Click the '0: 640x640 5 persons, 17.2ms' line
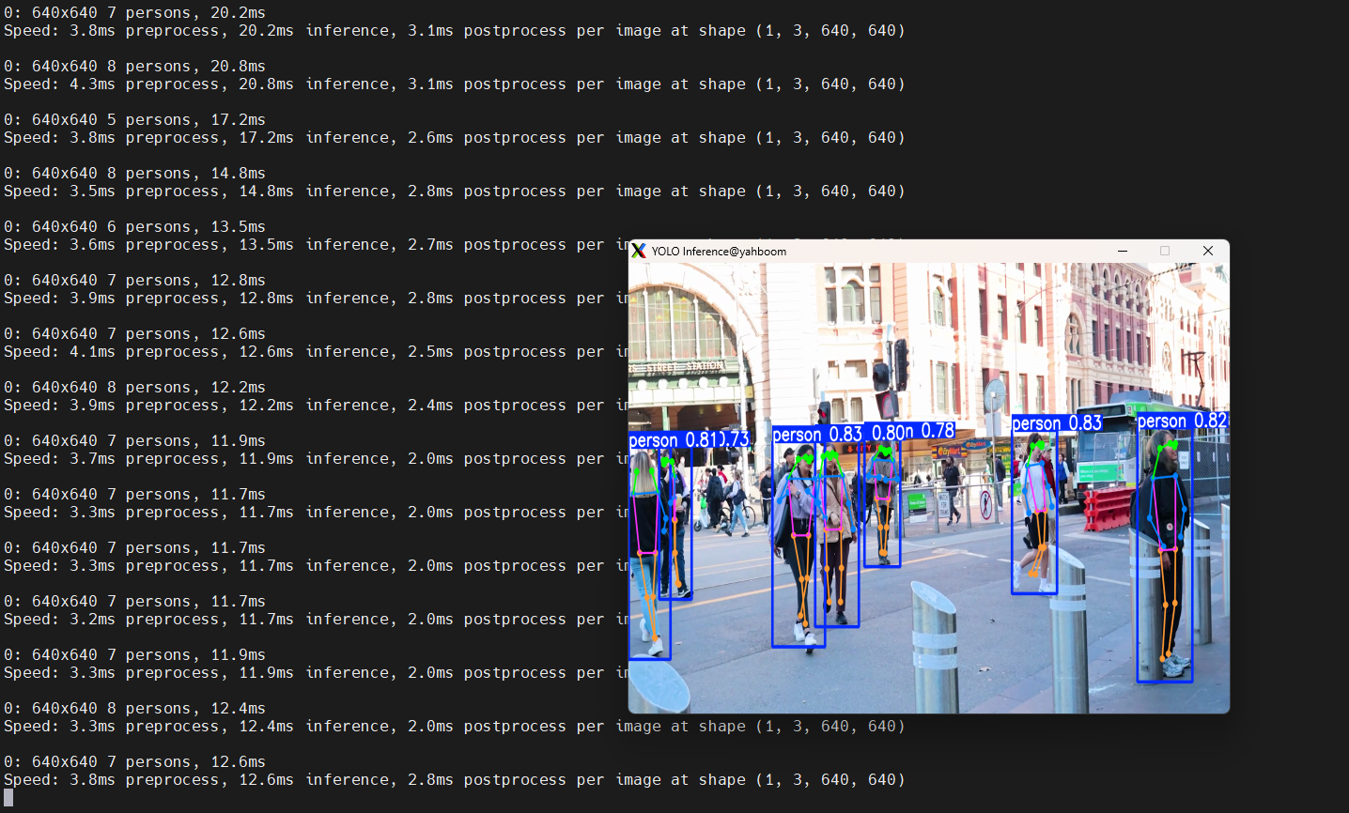This screenshot has height=813, width=1349. pos(134,120)
